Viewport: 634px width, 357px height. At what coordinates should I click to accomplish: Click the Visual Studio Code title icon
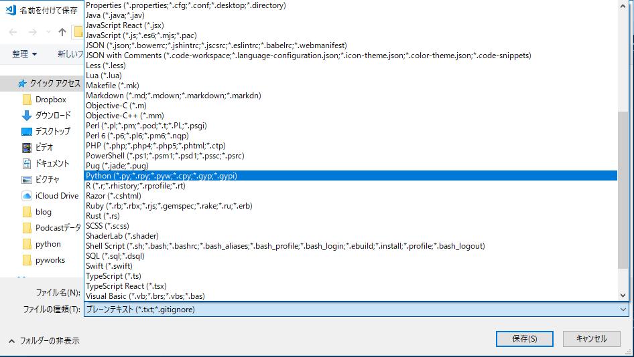pos(11,9)
